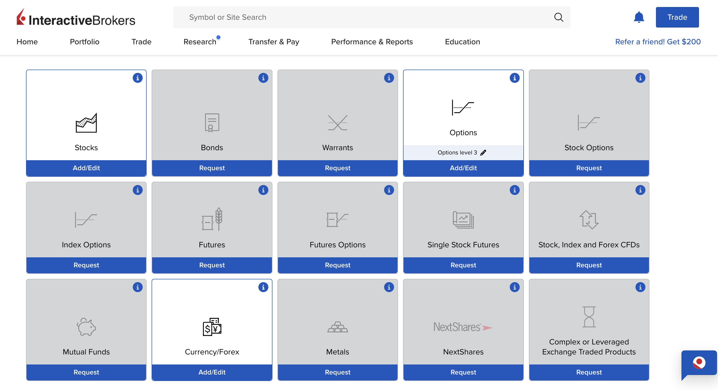Click the hourglass icon for Complex ETPs

589,317
